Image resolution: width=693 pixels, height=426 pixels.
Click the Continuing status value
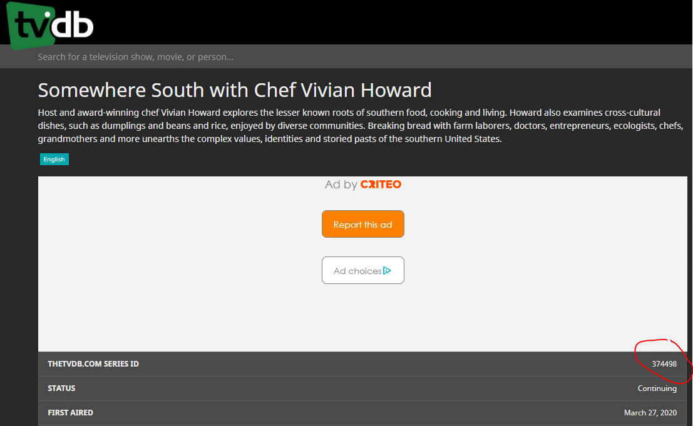(x=657, y=388)
